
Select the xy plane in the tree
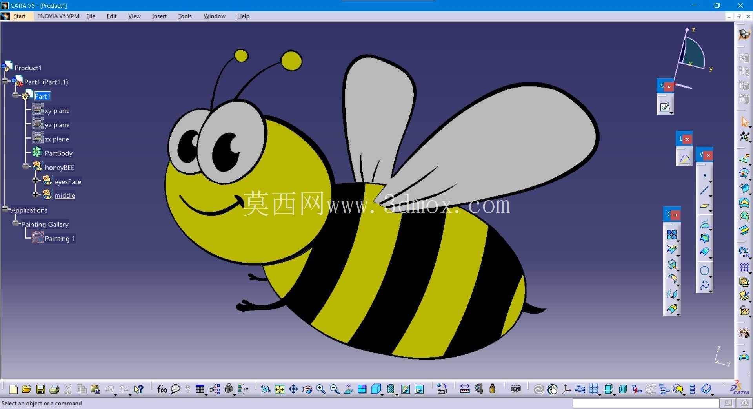point(57,111)
